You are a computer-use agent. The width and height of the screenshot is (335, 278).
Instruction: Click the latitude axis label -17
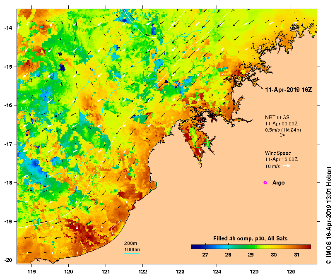[x=8, y=144]
